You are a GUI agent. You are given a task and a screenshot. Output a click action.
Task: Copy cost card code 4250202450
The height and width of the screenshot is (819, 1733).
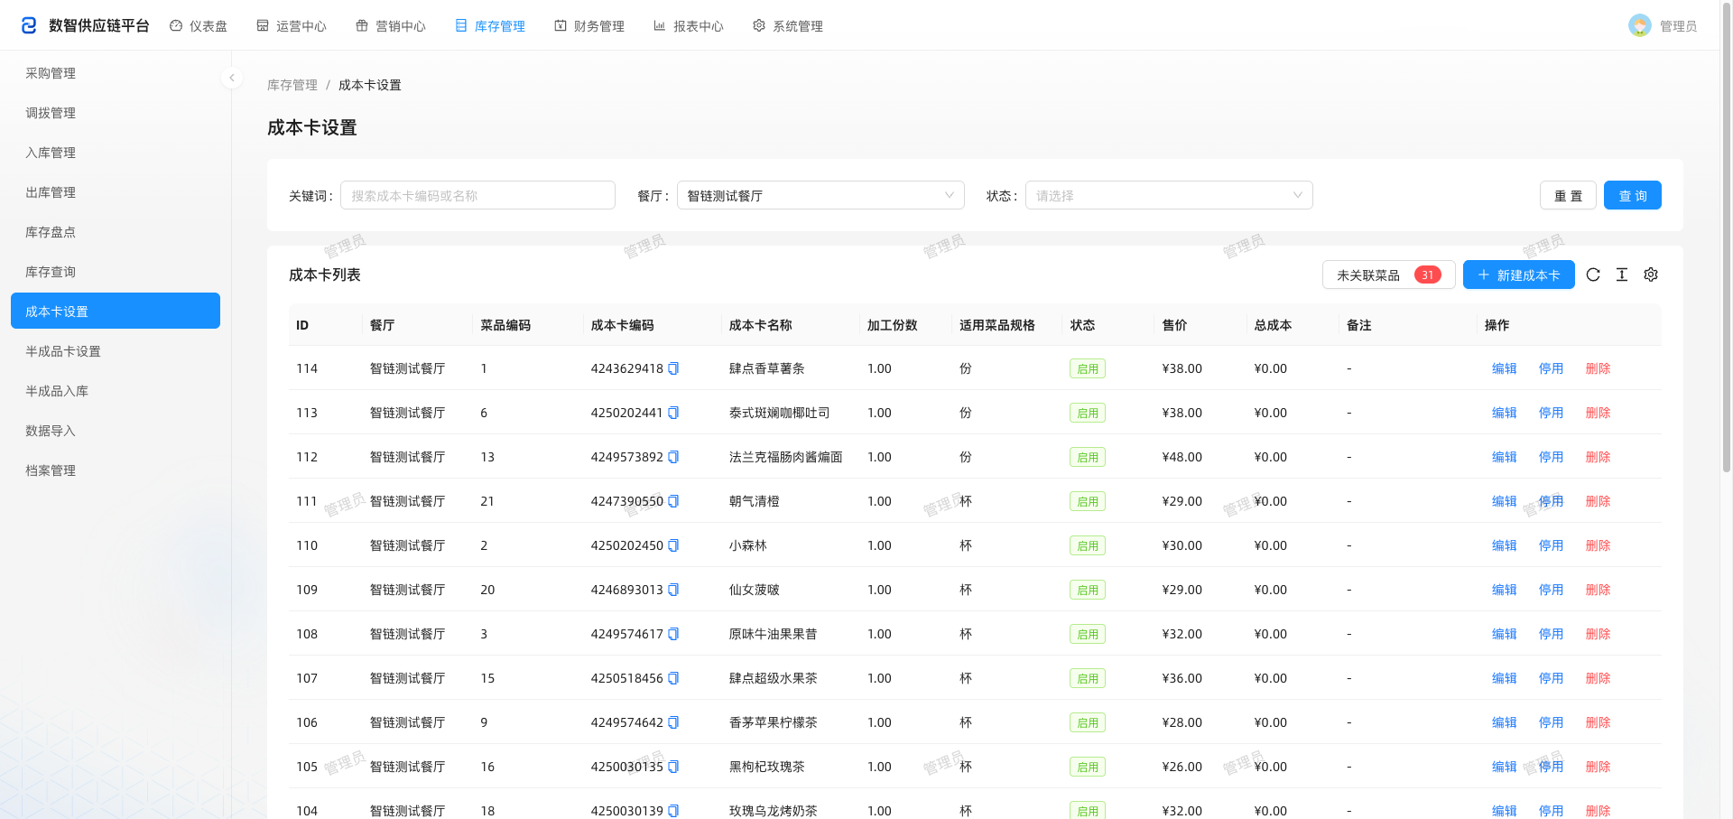[673, 545]
